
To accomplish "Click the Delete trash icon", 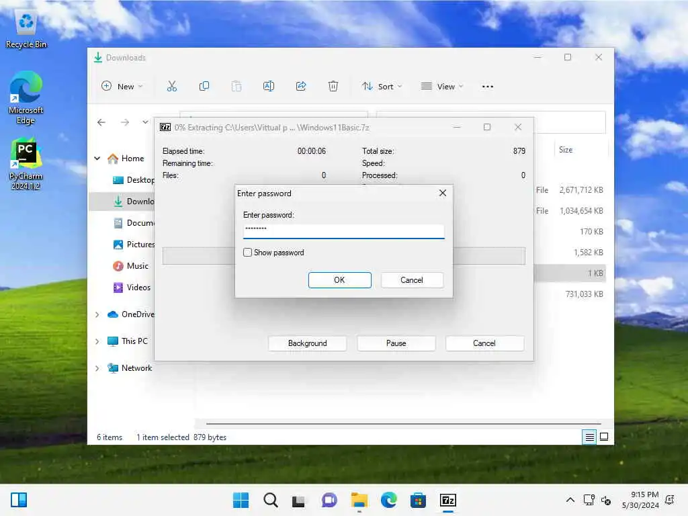I will (333, 87).
